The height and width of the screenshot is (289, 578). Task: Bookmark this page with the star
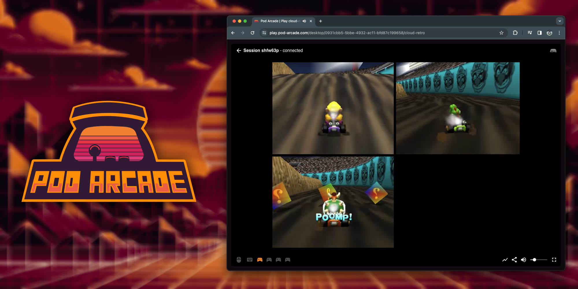[x=501, y=33]
